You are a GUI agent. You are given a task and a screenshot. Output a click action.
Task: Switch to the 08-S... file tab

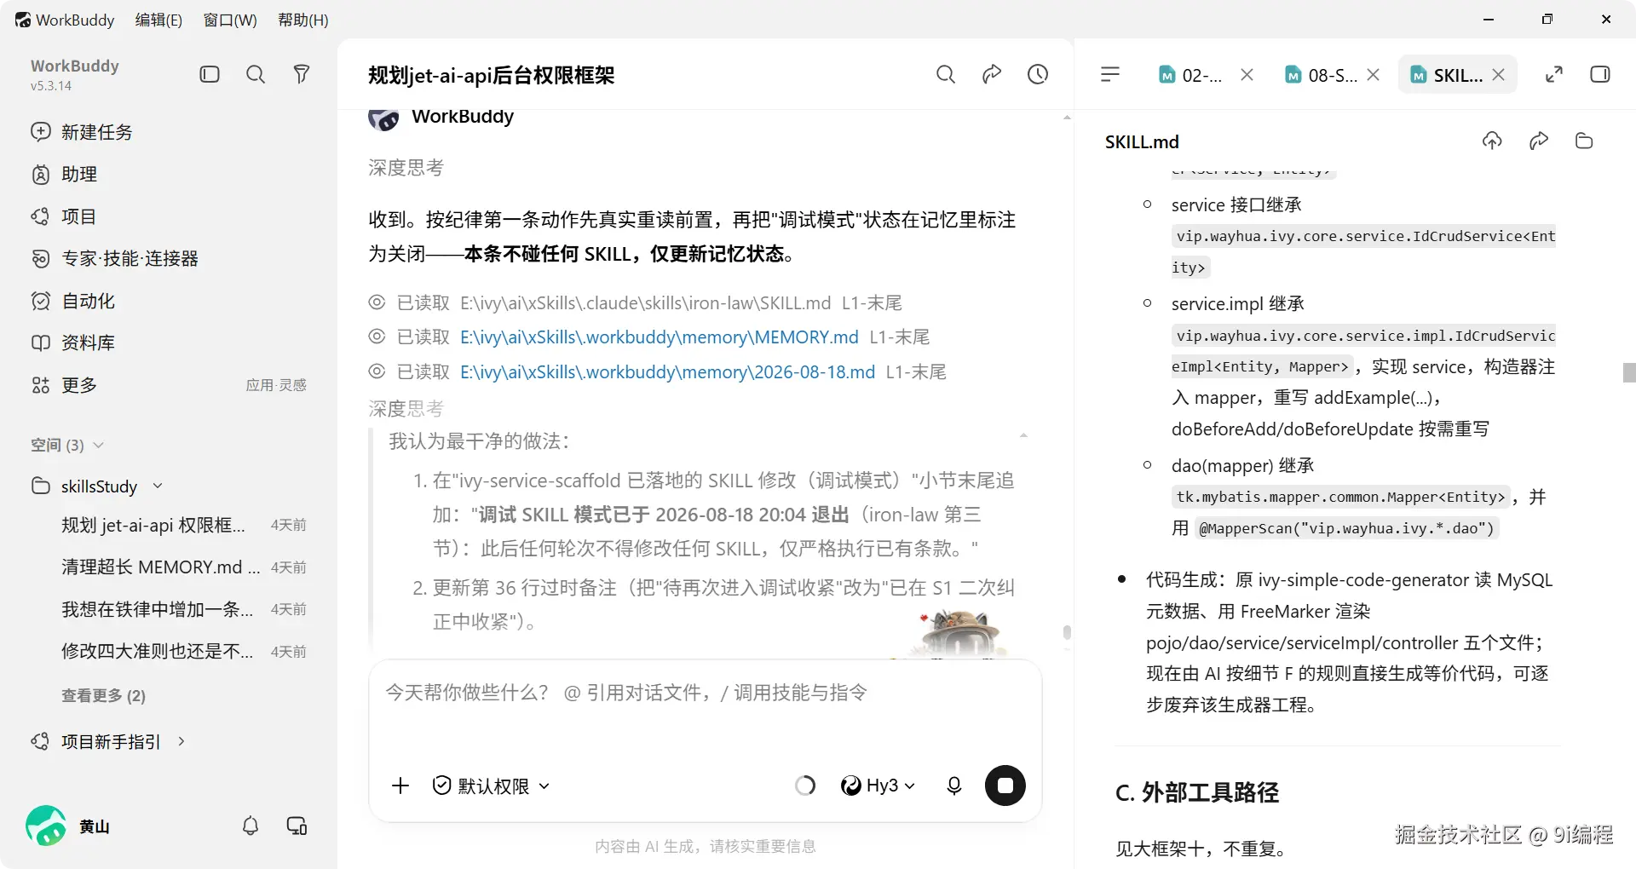click(x=1322, y=75)
